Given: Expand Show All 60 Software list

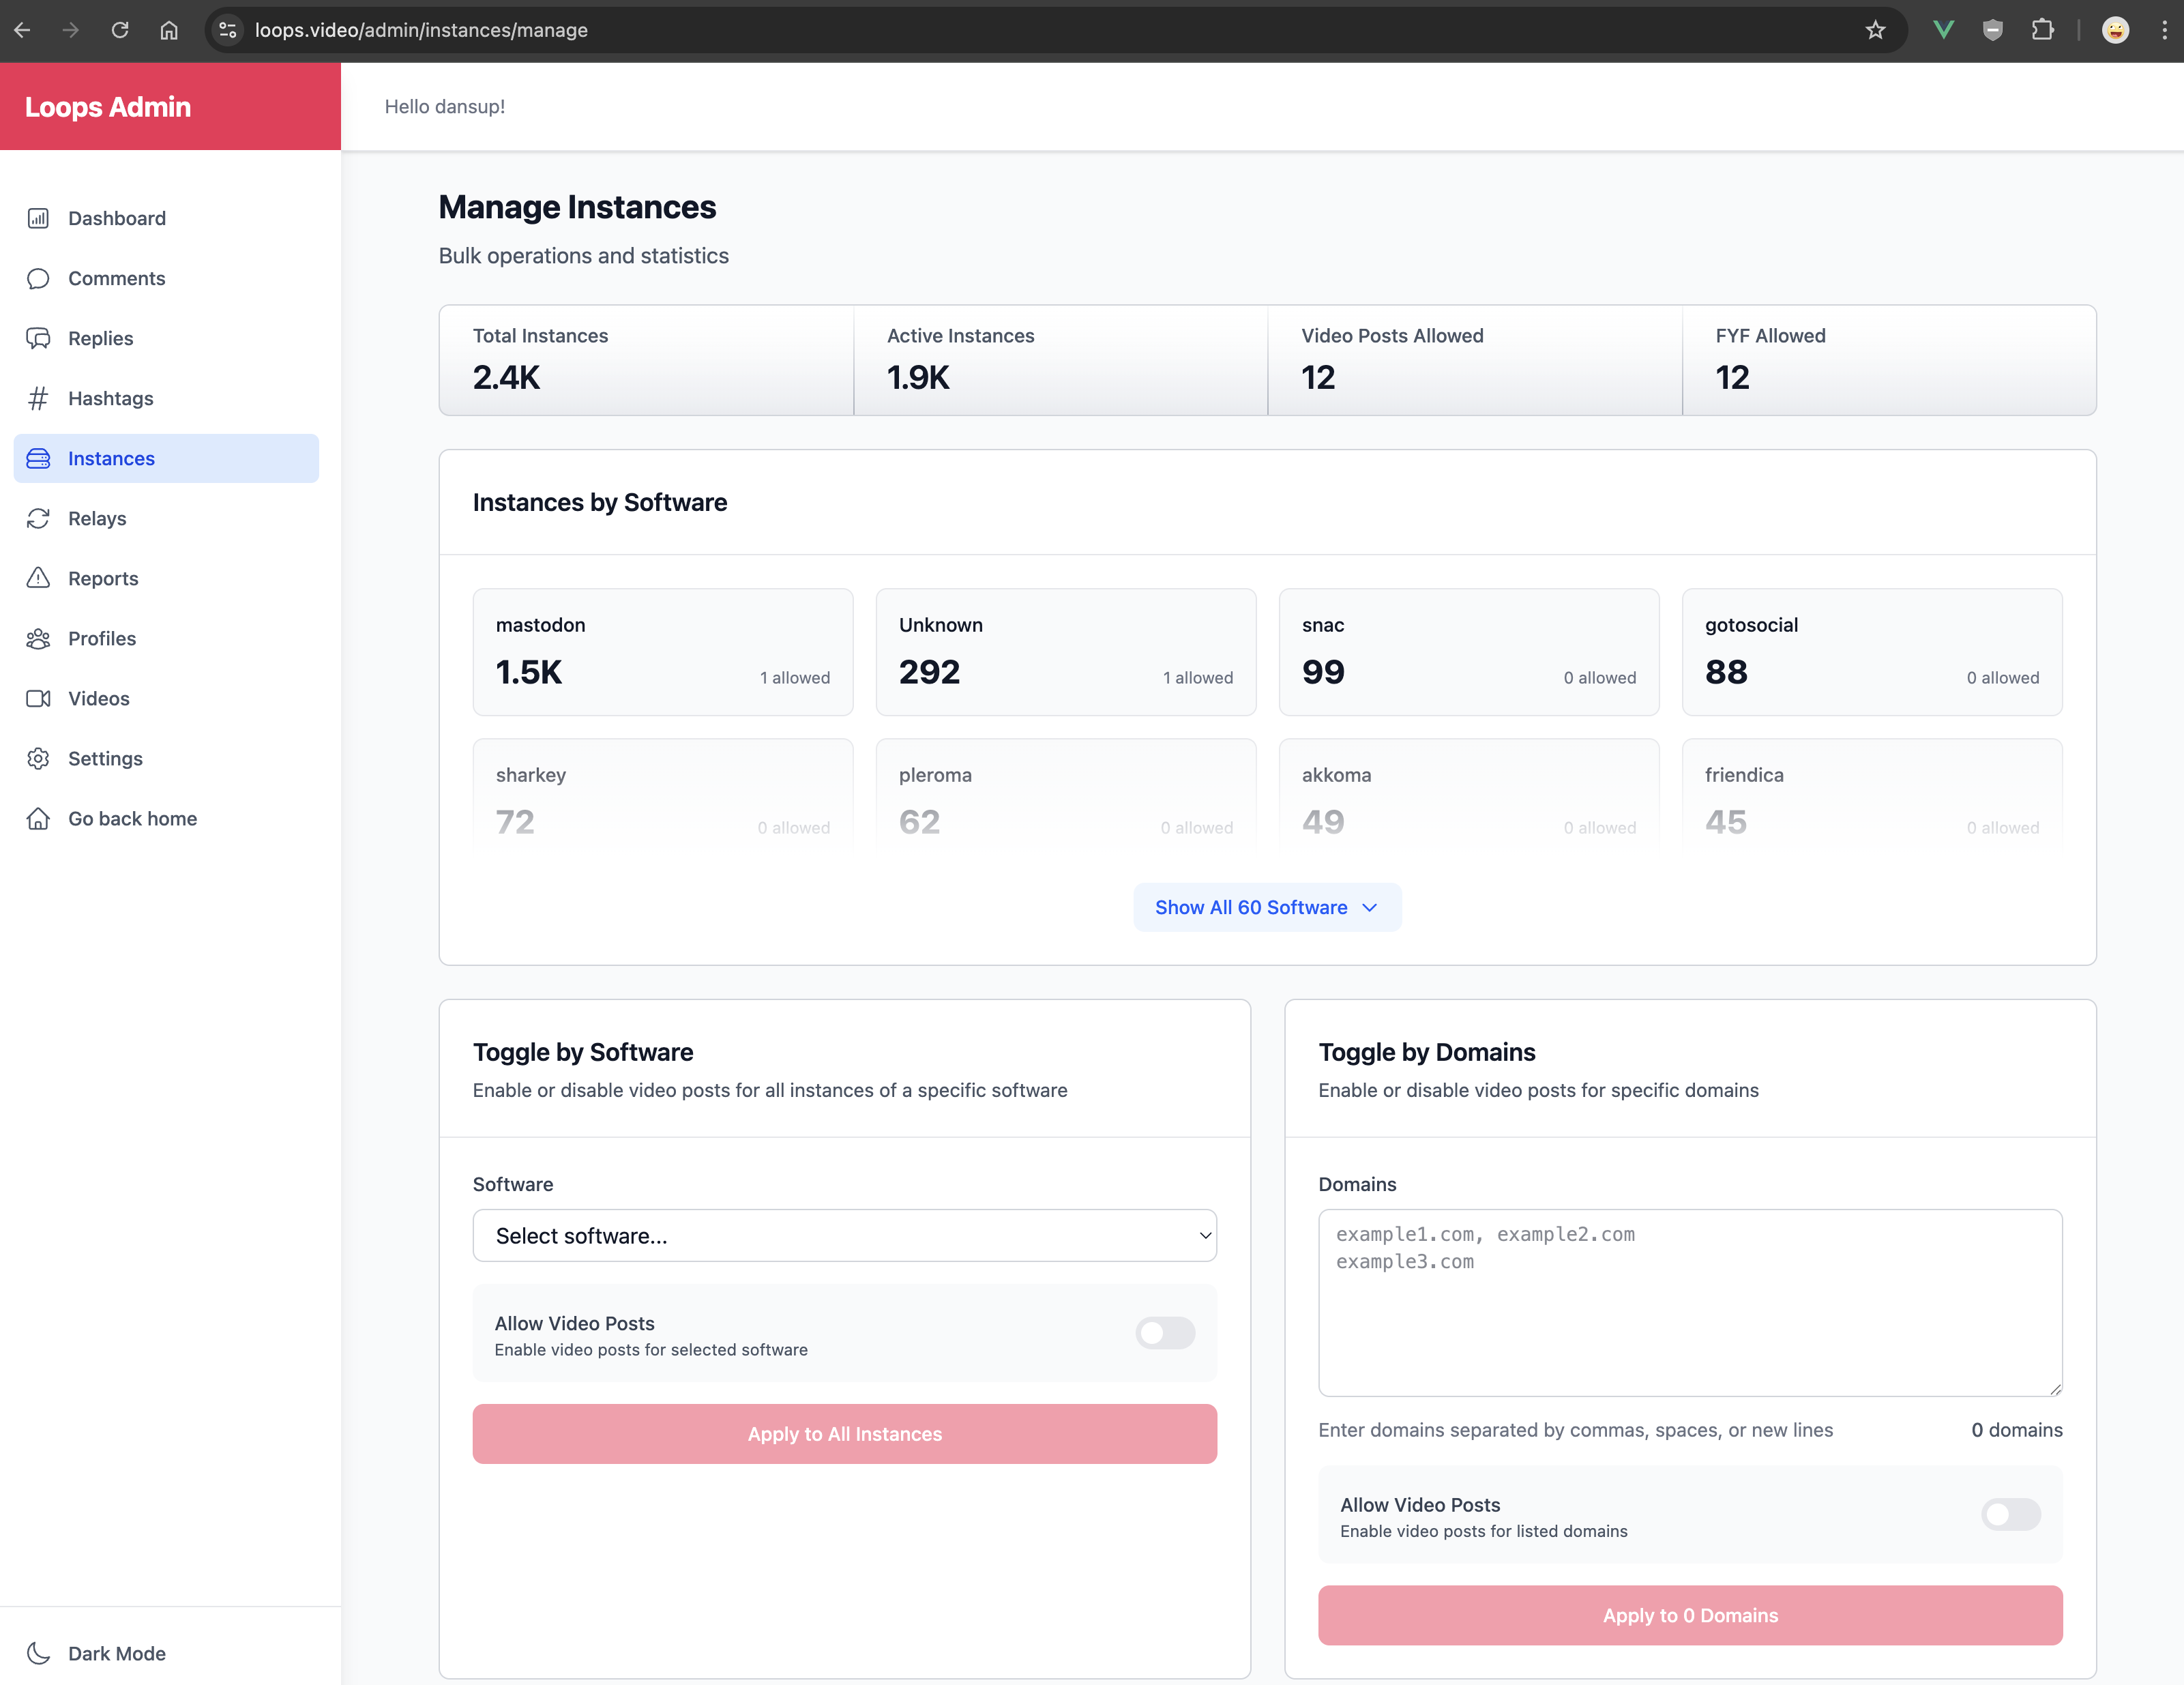Looking at the screenshot, I should point(1266,907).
